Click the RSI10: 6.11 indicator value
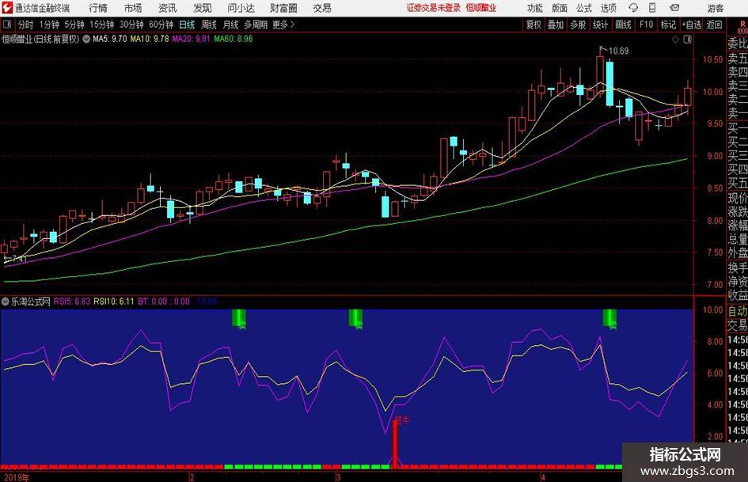This screenshot has width=748, height=482. (113, 302)
